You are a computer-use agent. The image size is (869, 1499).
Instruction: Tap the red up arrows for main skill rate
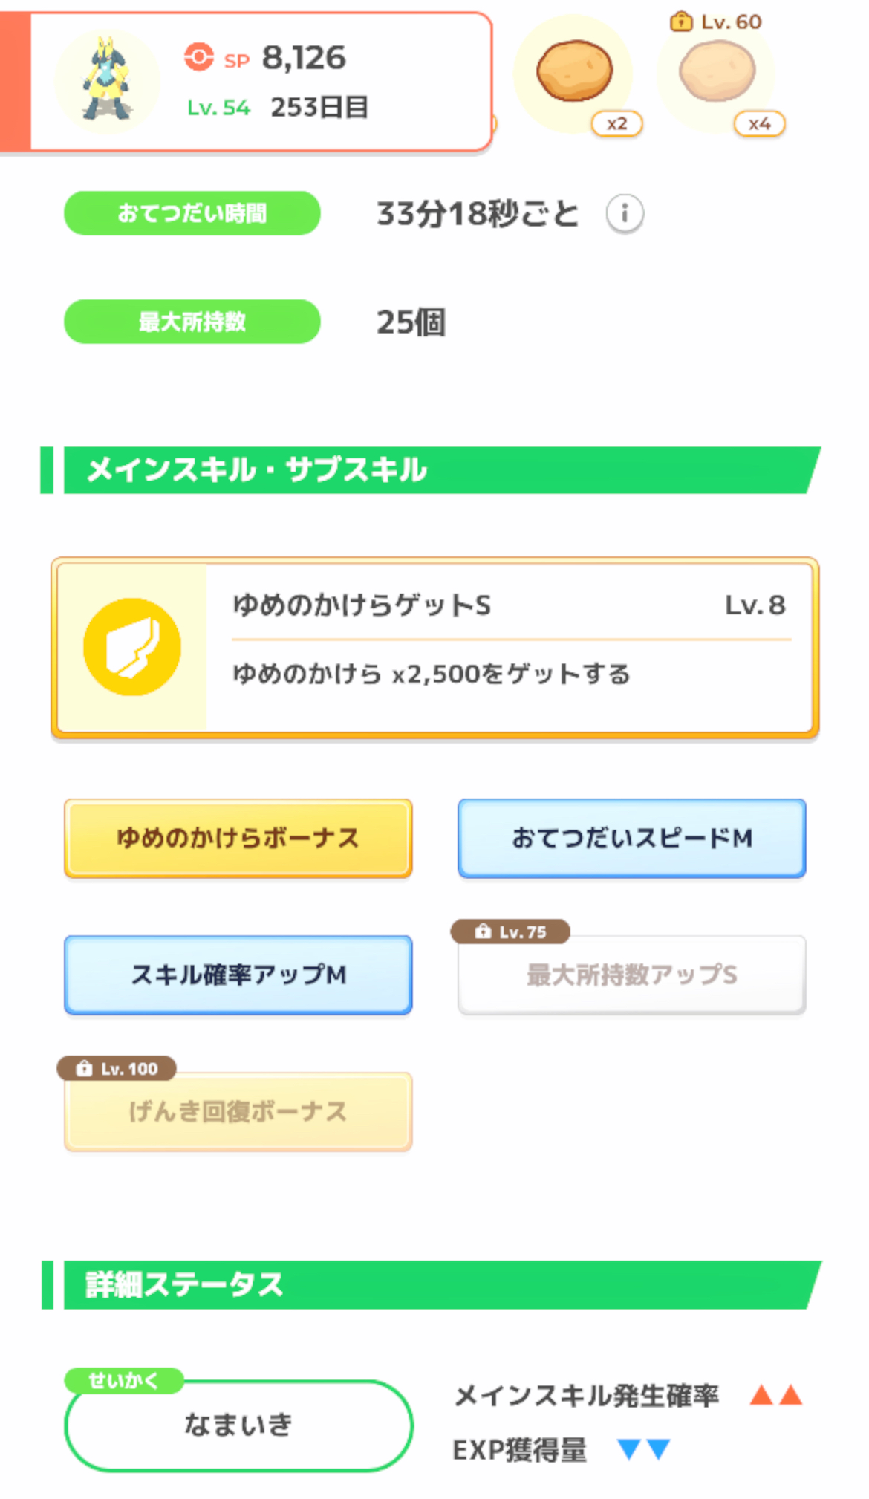coord(776,1395)
